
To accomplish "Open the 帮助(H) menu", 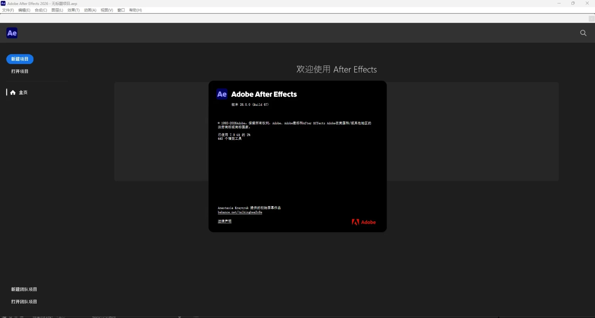I will click(x=135, y=10).
